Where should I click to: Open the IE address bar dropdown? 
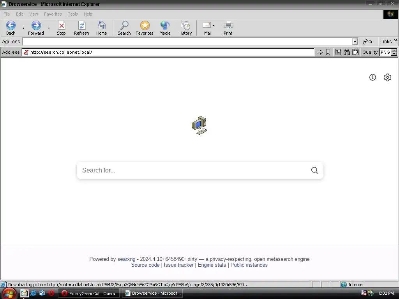(x=355, y=41)
